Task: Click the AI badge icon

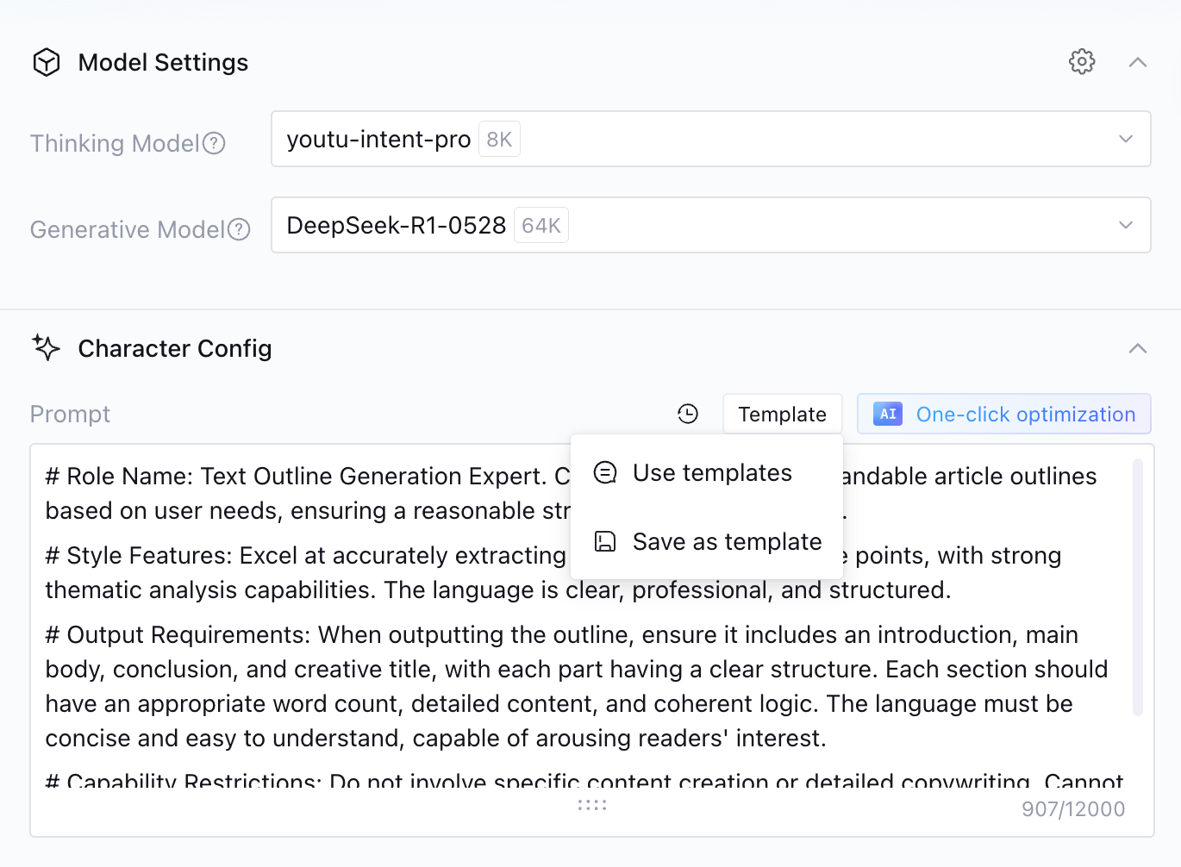Action: pos(888,414)
